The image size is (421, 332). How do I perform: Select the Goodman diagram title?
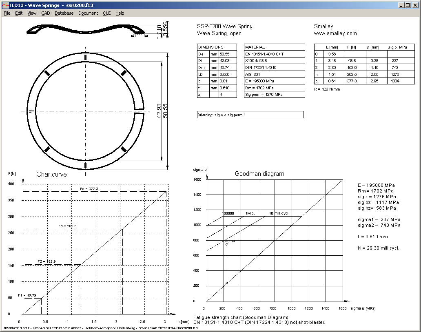(x=259, y=174)
